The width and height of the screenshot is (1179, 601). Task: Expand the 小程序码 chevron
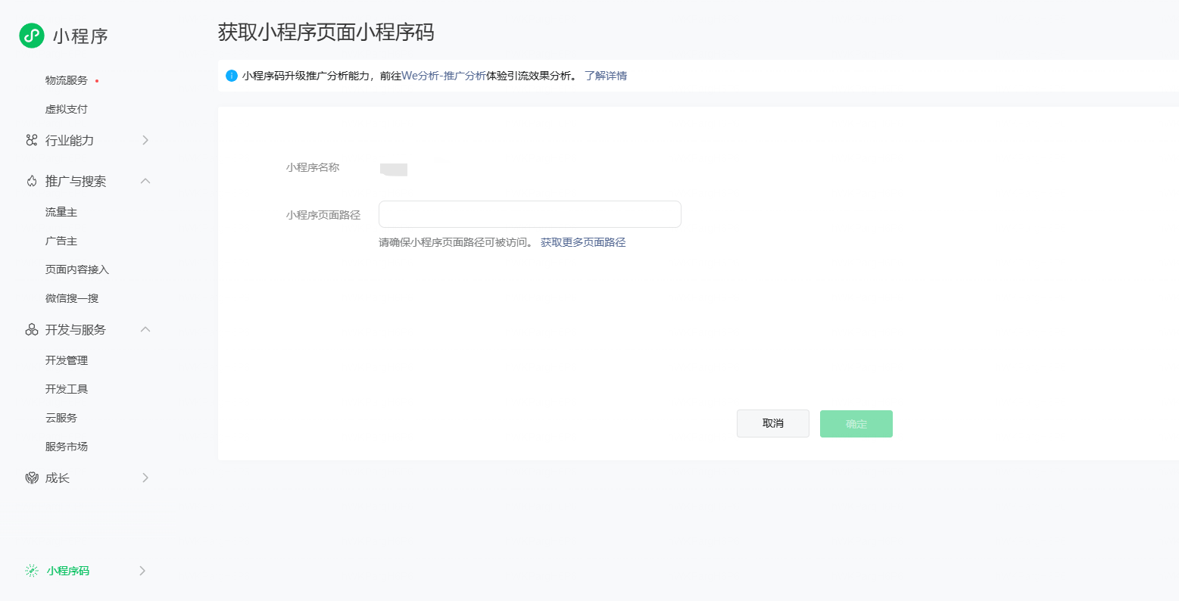[x=142, y=571]
